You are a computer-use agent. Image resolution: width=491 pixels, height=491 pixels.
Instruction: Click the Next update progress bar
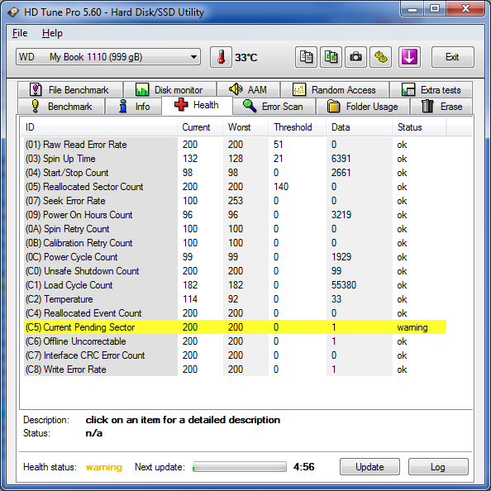(240, 467)
